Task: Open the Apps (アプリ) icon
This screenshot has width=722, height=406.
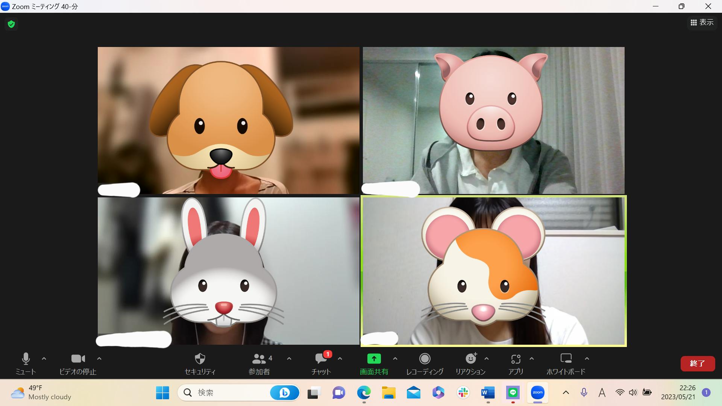Action: pos(516,359)
